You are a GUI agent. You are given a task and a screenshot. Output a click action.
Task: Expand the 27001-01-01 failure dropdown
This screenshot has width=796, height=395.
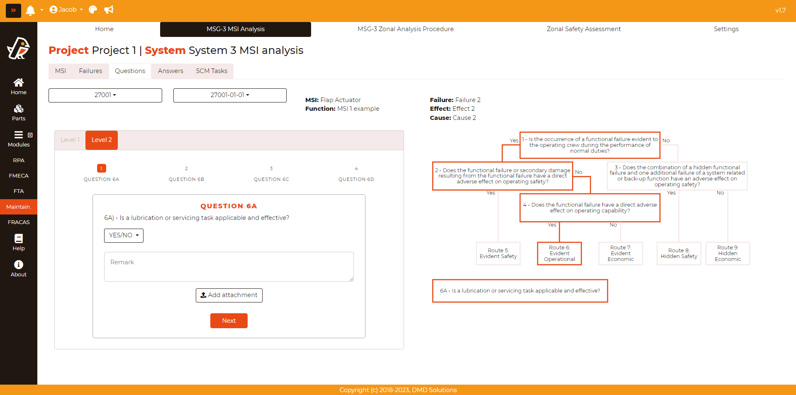[x=230, y=95]
